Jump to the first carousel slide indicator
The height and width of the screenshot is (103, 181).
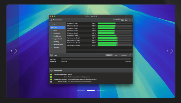point(81,90)
